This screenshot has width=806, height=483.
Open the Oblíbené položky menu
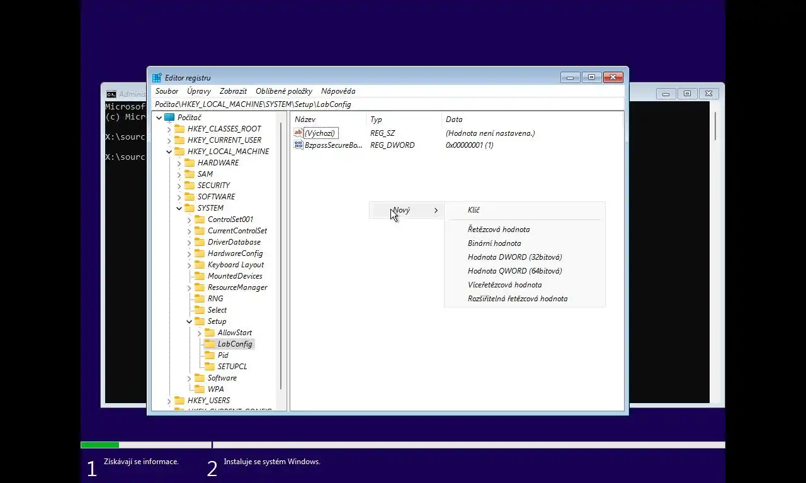point(284,91)
